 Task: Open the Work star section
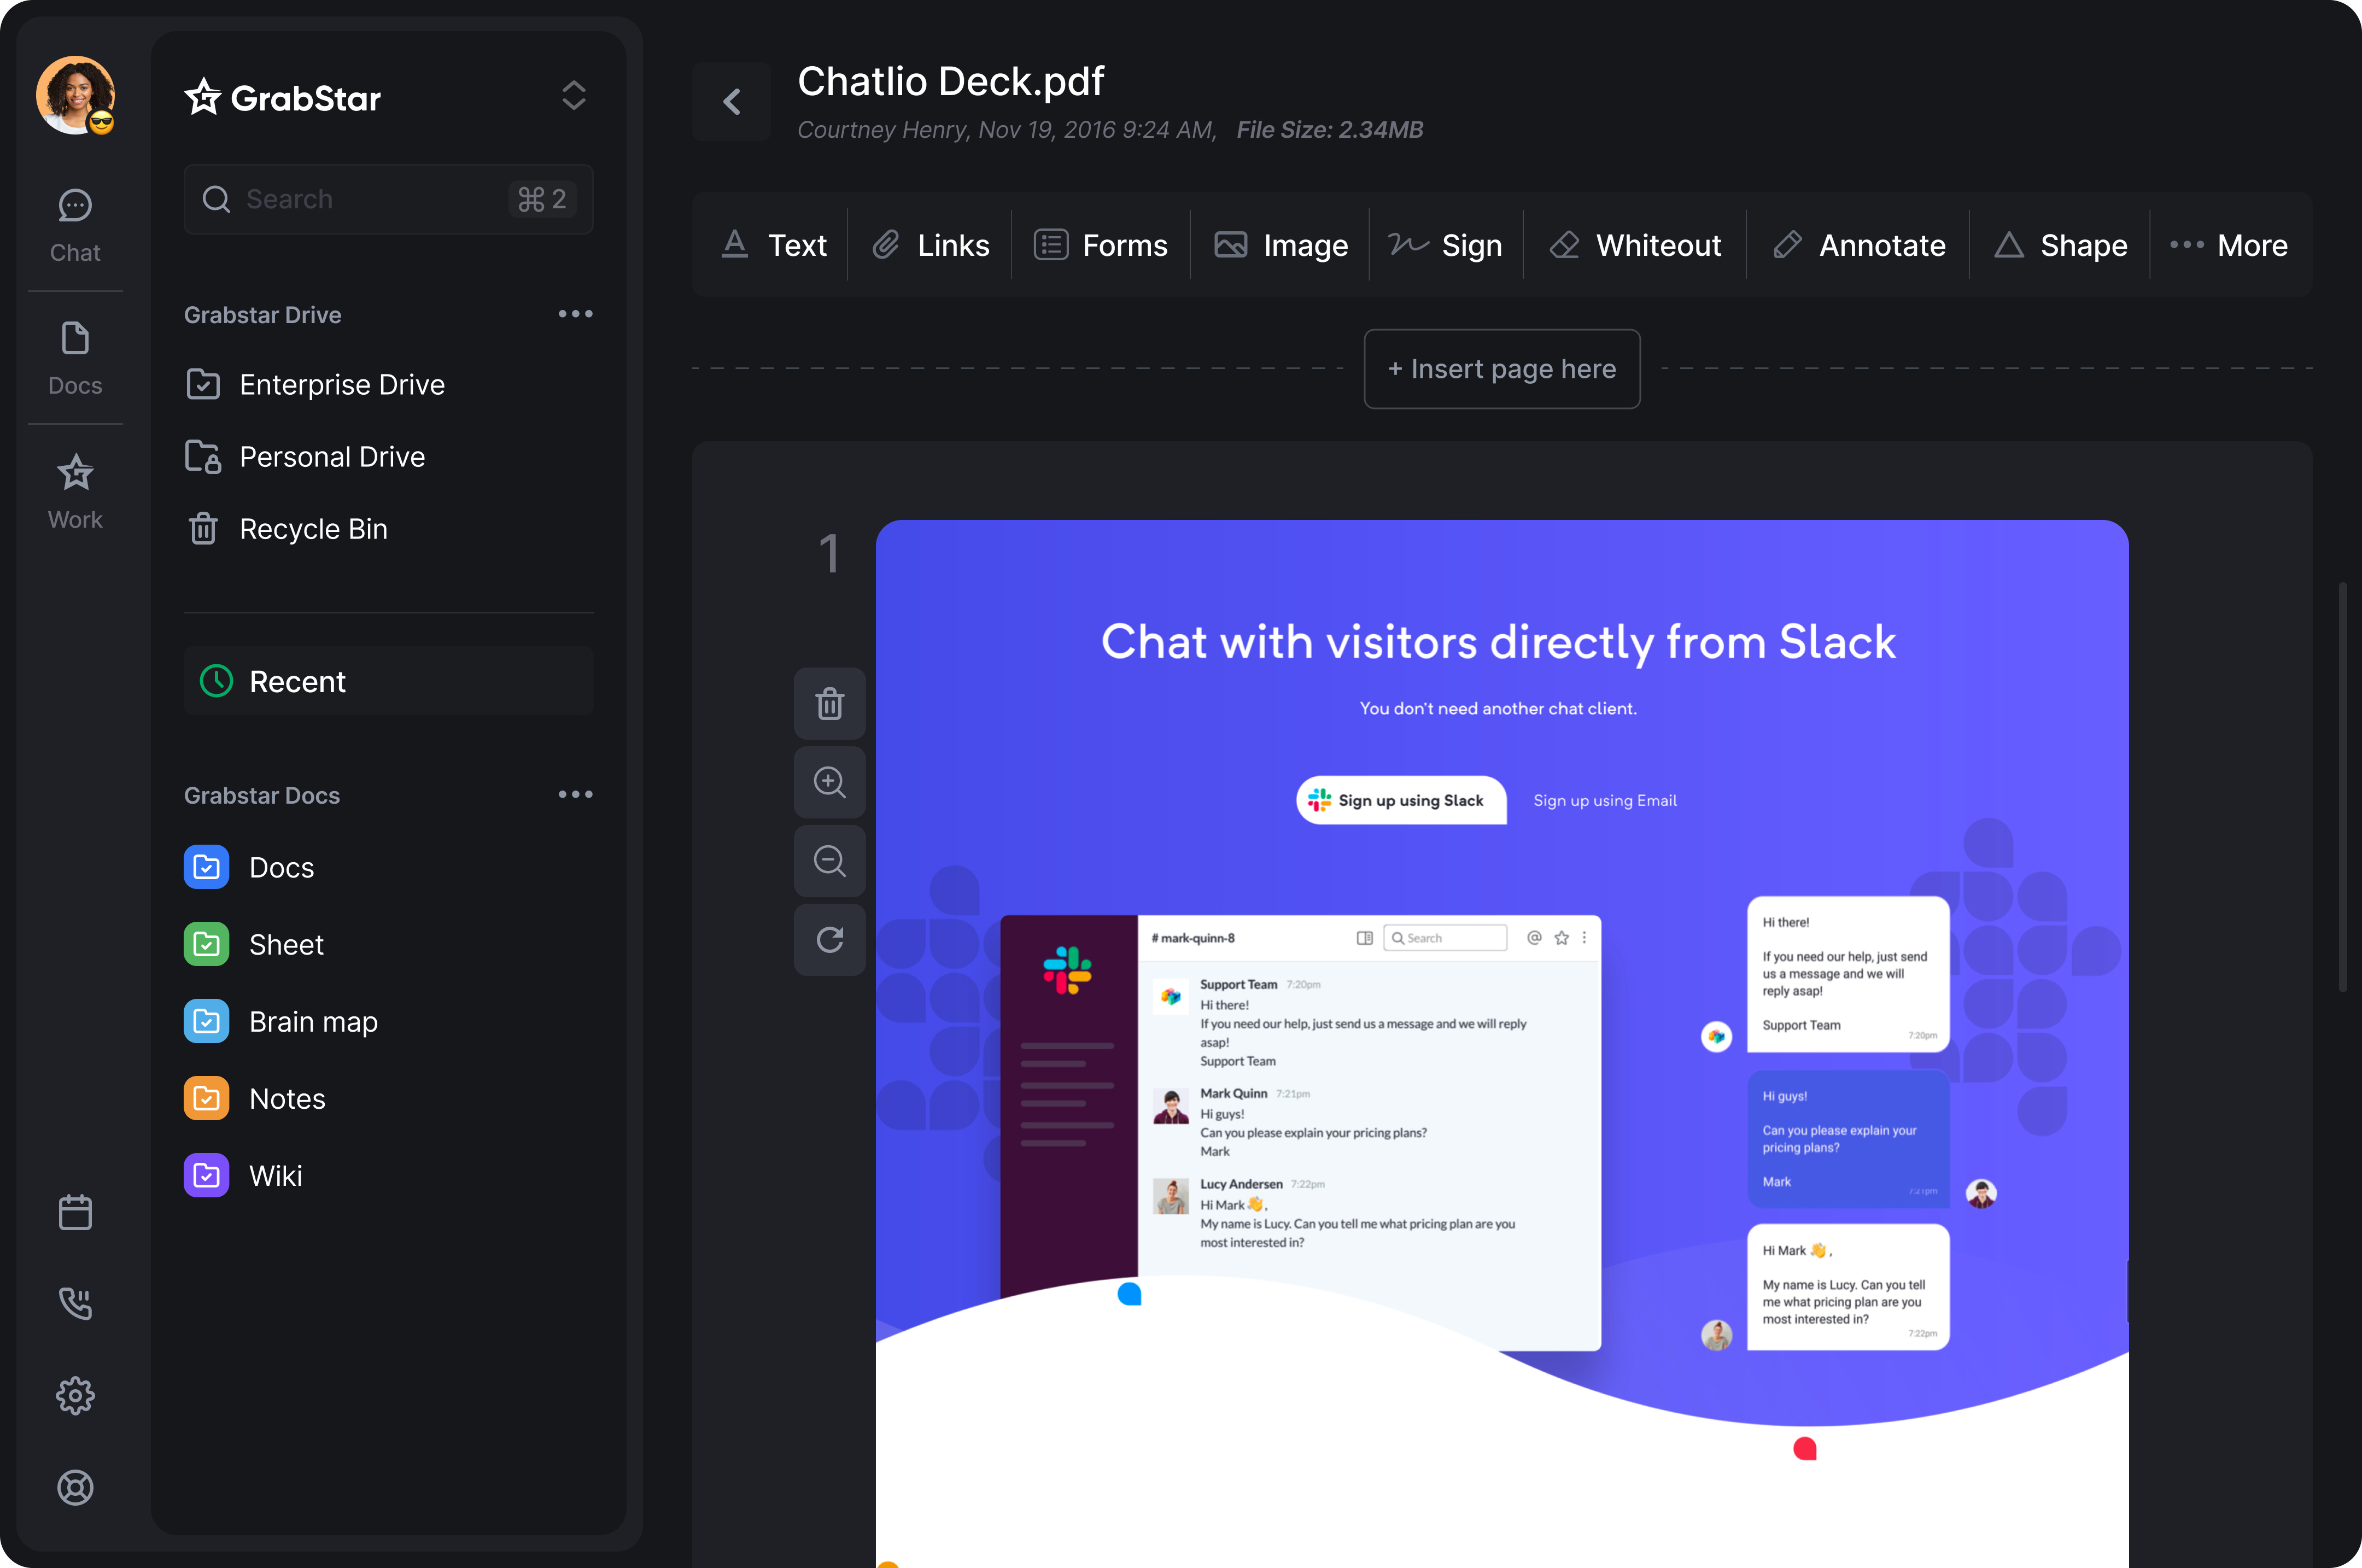(x=75, y=492)
